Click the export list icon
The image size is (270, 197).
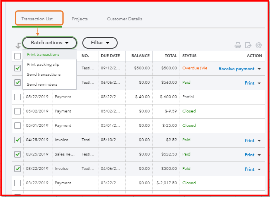click(x=248, y=45)
